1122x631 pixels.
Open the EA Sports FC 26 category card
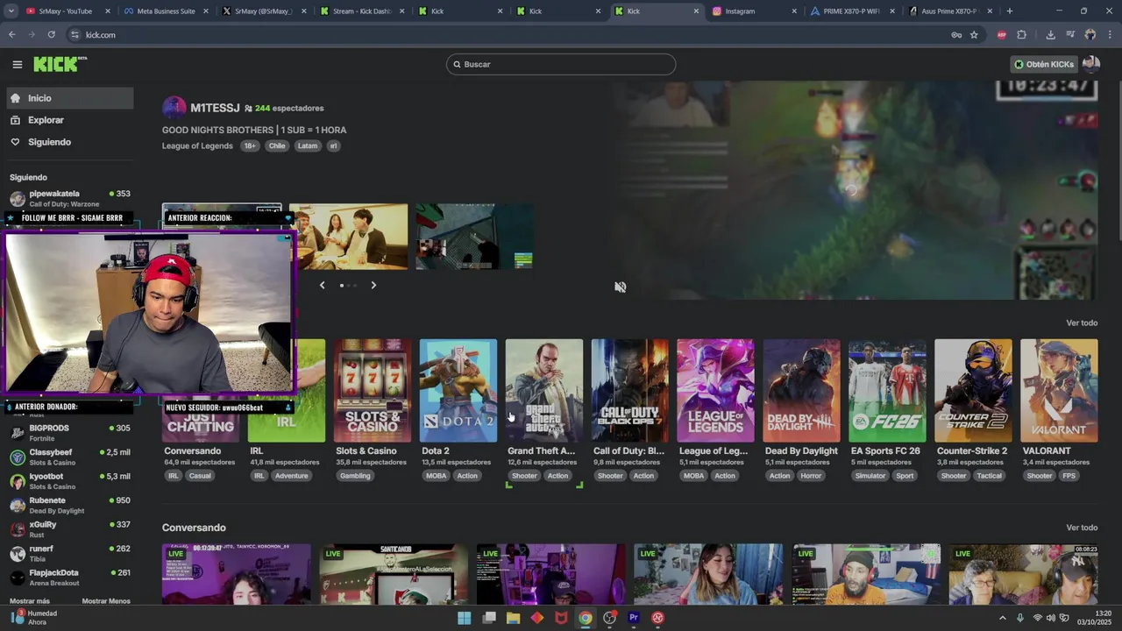click(x=888, y=391)
